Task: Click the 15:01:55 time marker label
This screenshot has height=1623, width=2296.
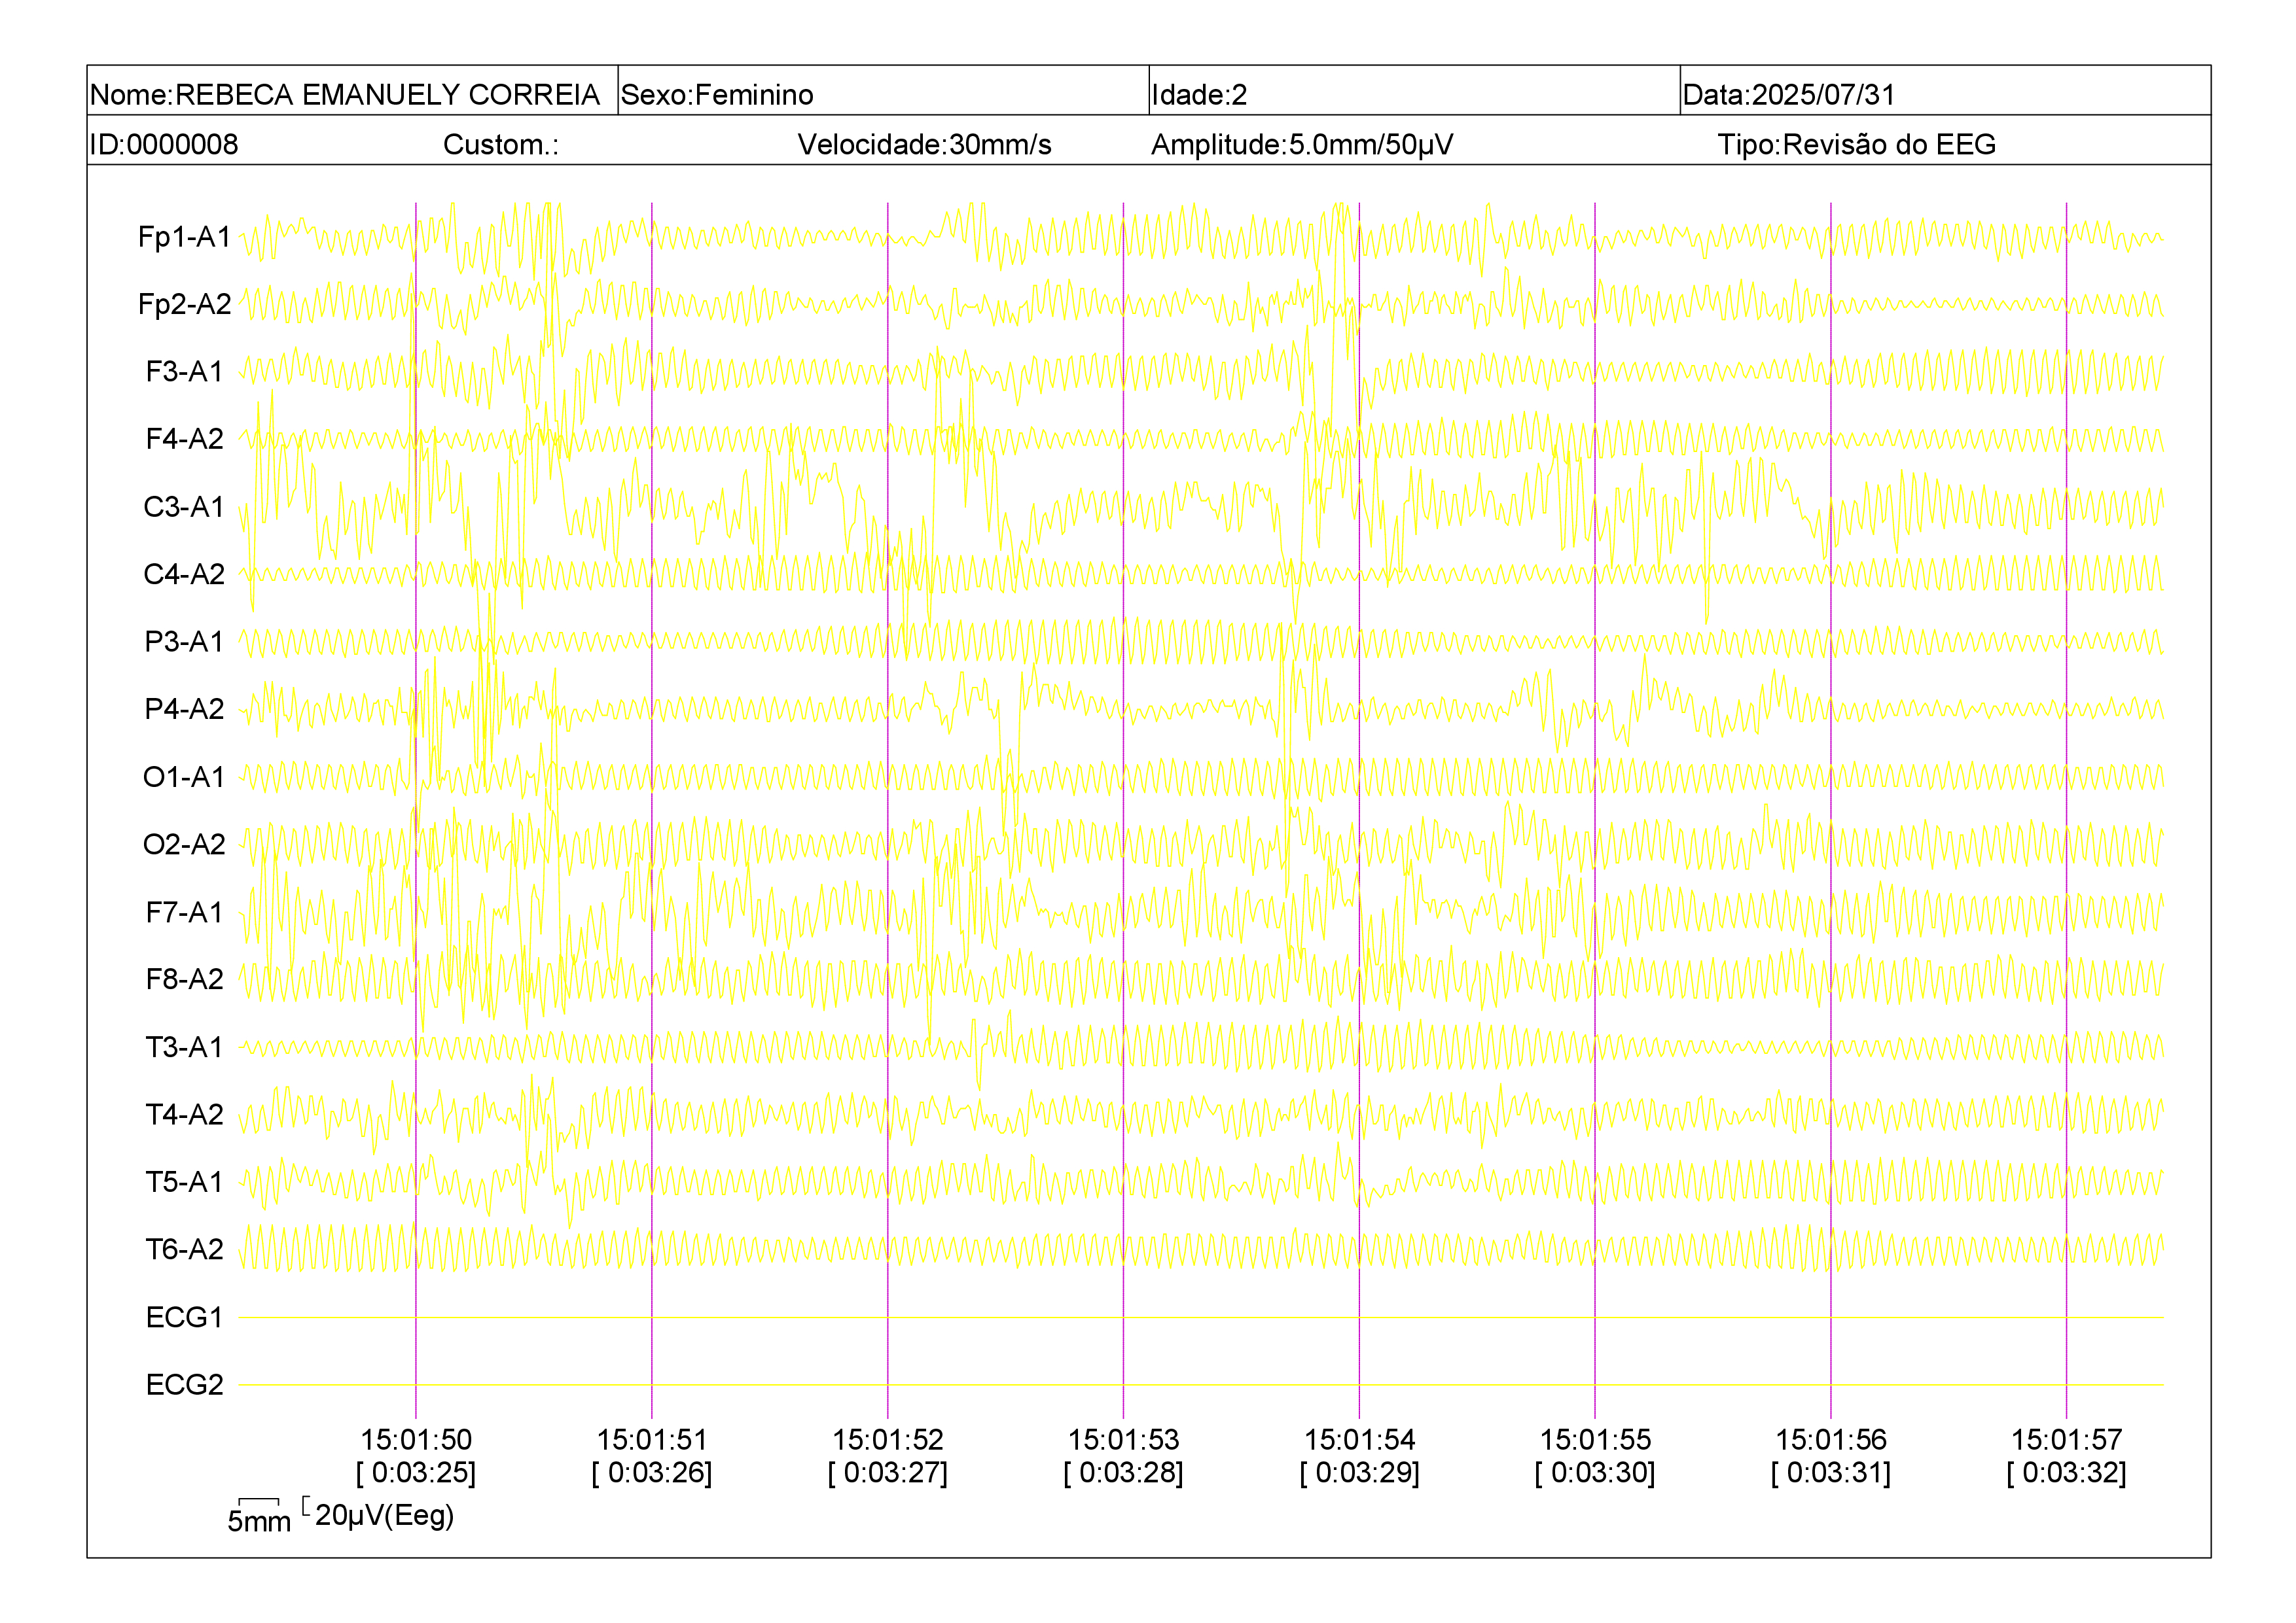Action: point(1595,1440)
